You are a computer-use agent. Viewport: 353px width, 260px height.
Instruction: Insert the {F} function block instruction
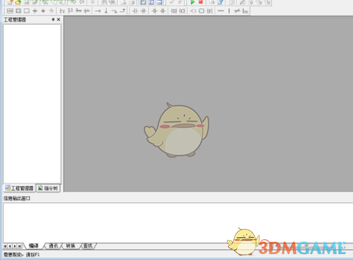210,10
